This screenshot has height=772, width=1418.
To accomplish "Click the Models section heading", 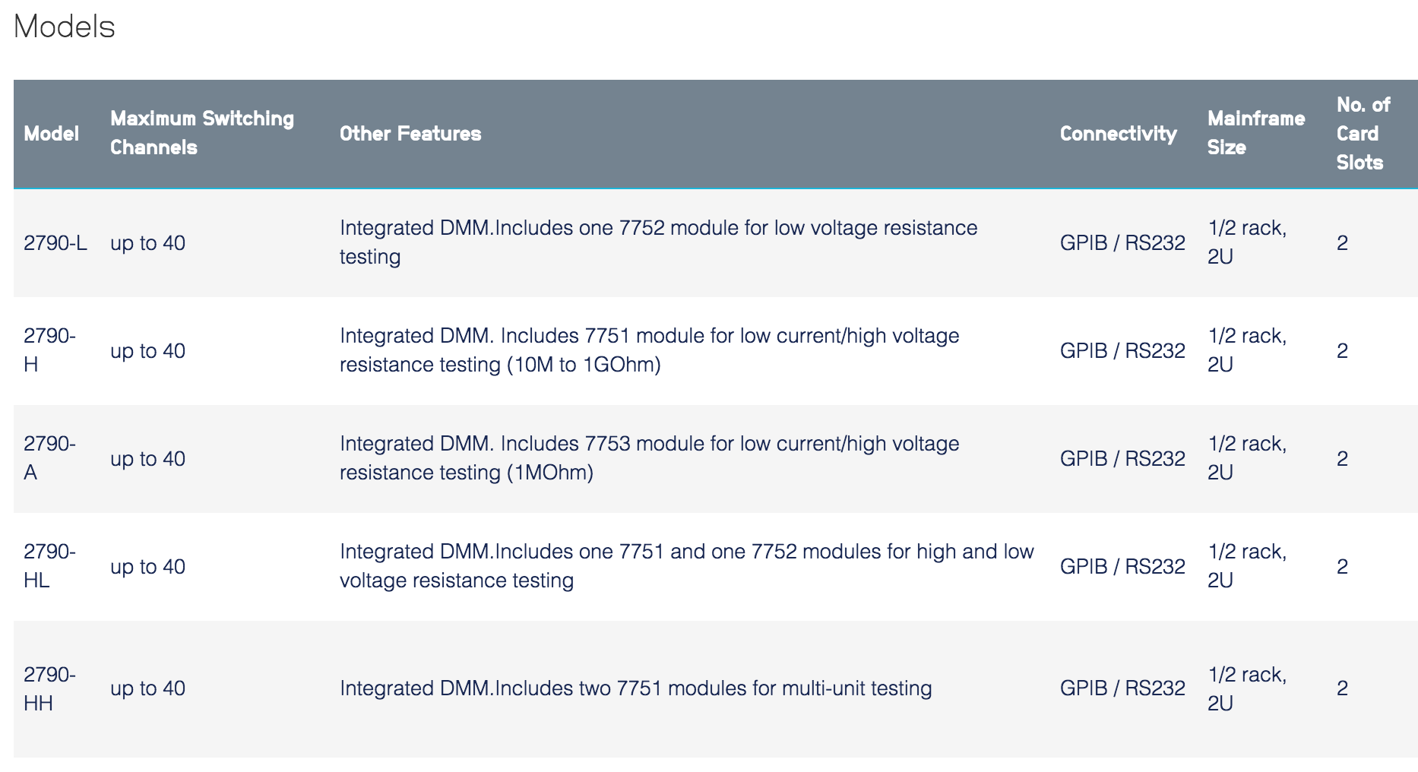I will click(65, 27).
